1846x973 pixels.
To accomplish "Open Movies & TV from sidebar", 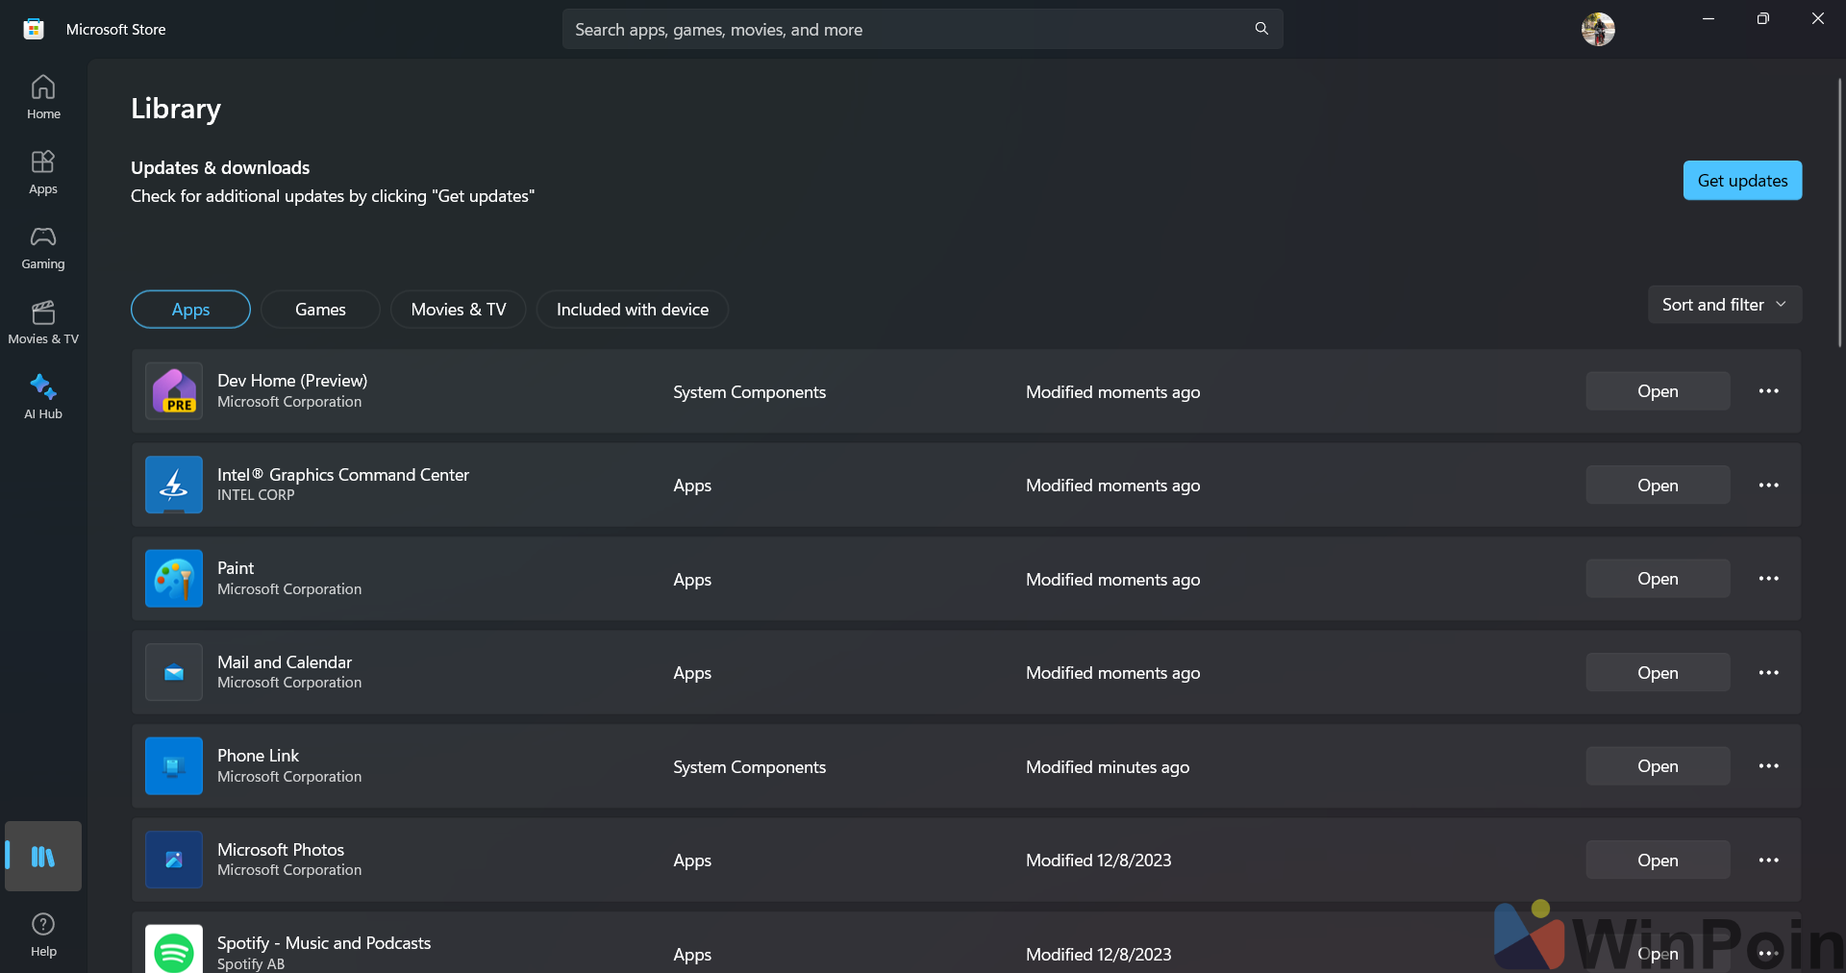I will pos(43,322).
